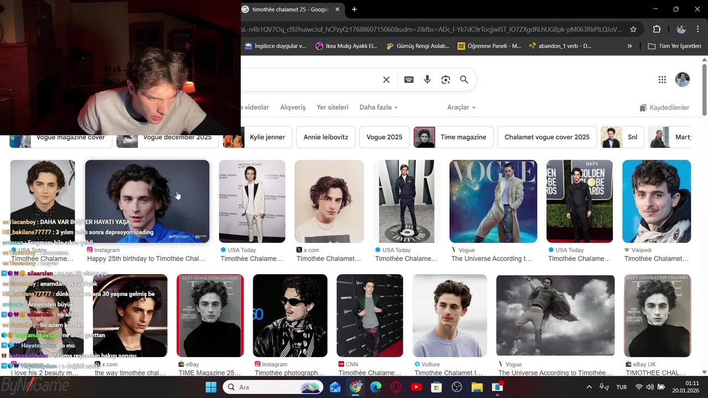The height and width of the screenshot is (398, 708).
Task: Open the Golden Globes USA Today image
Action: (580, 201)
